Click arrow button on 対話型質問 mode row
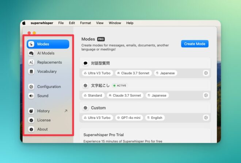The height and width of the screenshot is (163, 241). (206, 73)
